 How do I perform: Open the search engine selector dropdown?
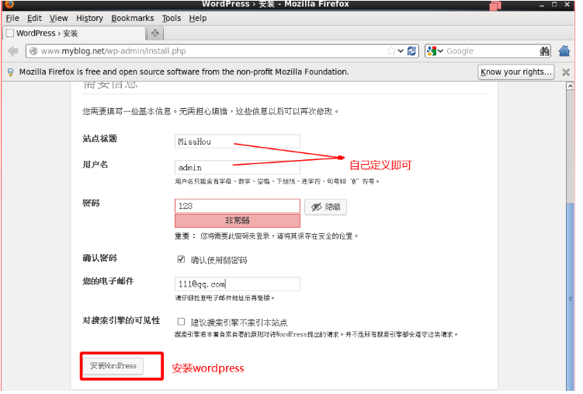click(441, 51)
